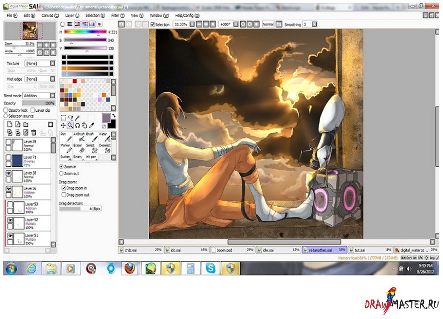Toggle the Selection checkbox in toolbar
This screenshot has height=319, width=443.
coord(152,24)
